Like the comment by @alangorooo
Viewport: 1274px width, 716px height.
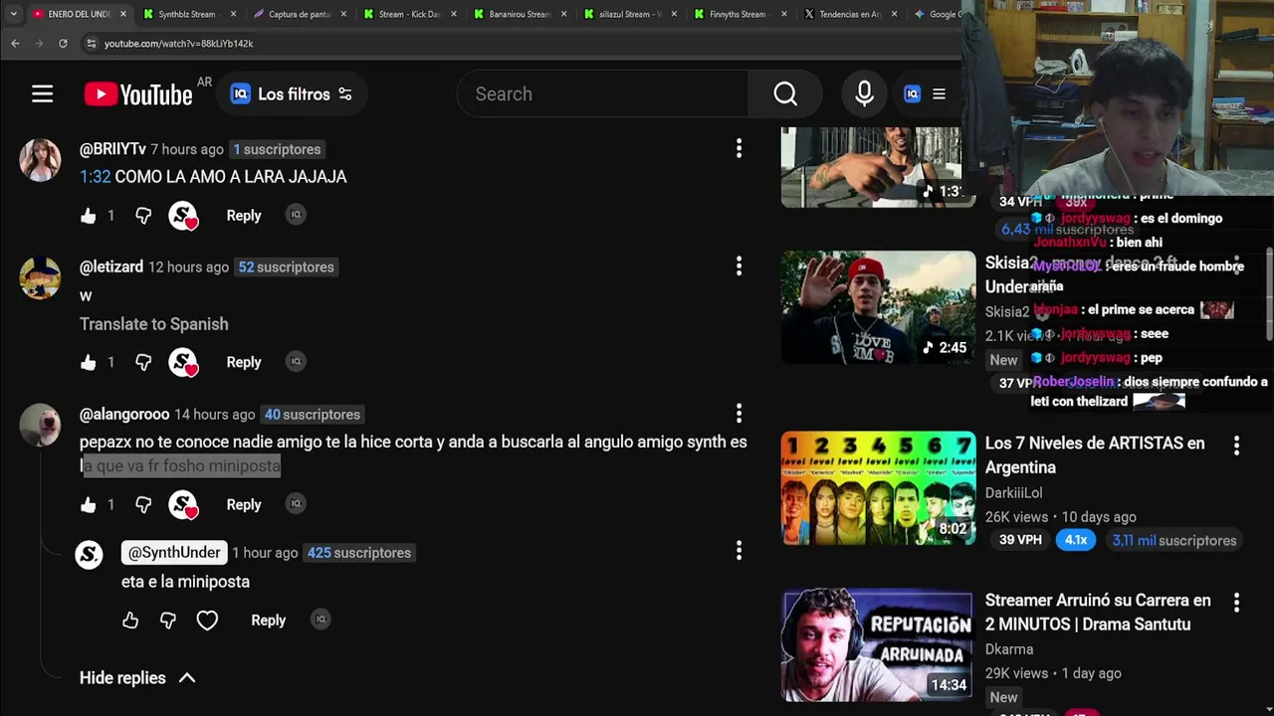(x=89, y=505)
